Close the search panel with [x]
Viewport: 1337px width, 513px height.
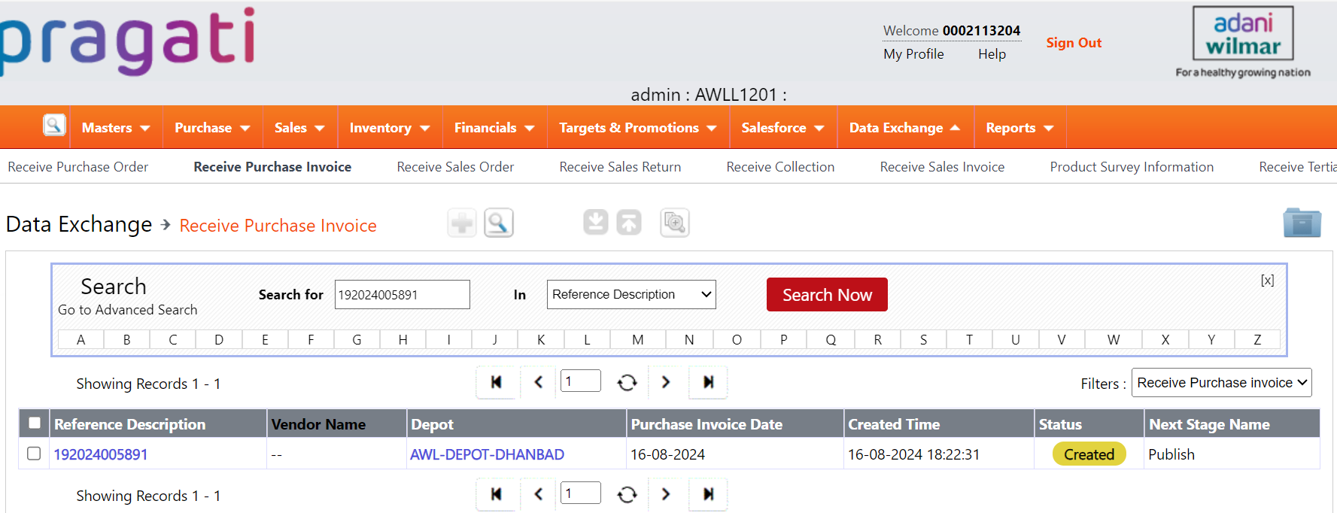pos(1267,281)
